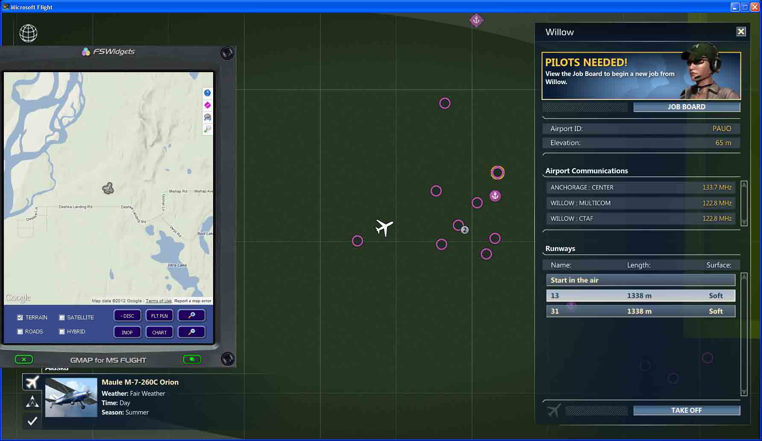
Task: Enable the HYBRID checkbox
Action: tap(62, 331)
